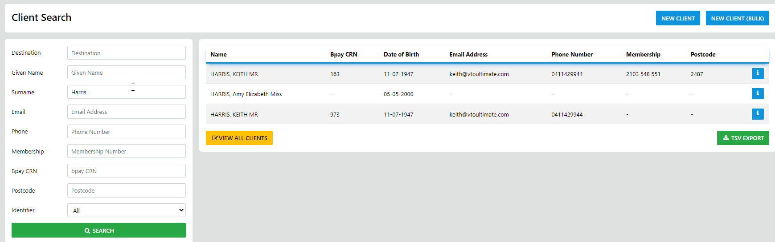The image size is (775, 242).
Task: Click the New Client button
Action: (x=677, y=18)
